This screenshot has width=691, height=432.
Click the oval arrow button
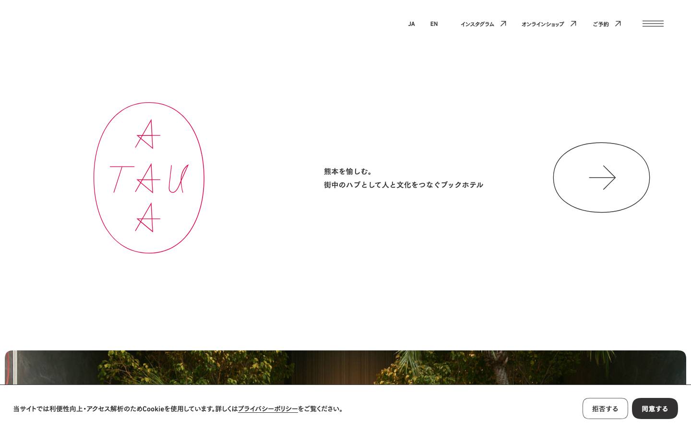[601, 178]
